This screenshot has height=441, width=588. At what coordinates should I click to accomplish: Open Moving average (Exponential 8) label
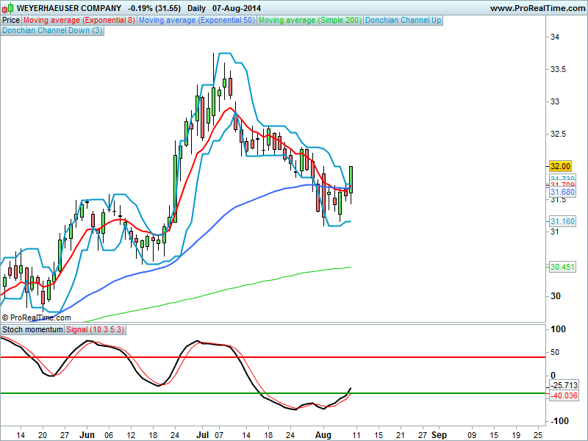(x=79, y=21)
